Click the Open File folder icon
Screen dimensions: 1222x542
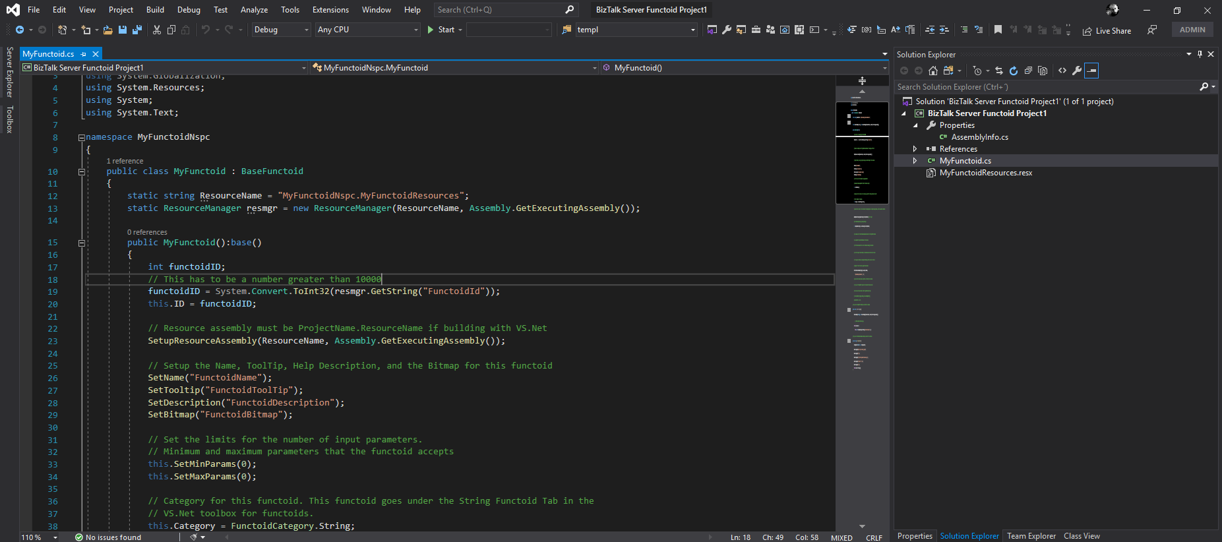108,30
